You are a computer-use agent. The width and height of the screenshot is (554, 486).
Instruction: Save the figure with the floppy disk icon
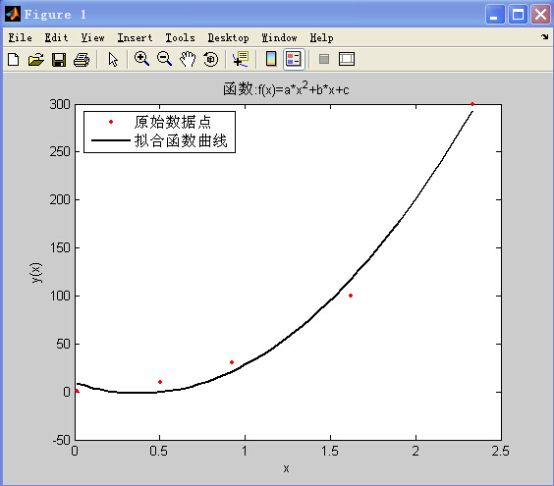click(x=59, y=59)
